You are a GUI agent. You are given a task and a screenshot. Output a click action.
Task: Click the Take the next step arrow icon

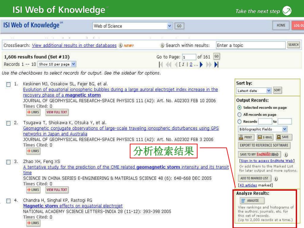tap(287, 11)
